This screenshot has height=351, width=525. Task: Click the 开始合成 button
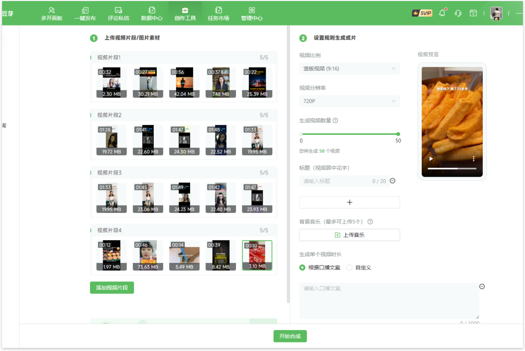[290, 336]
